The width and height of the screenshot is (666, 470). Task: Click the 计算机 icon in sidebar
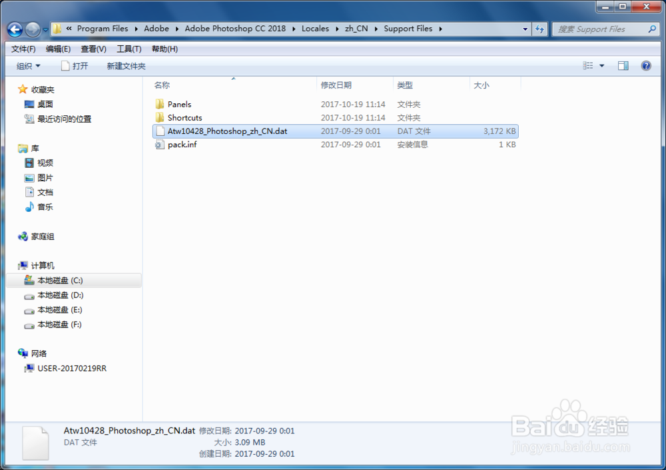click(x=23, y=266)
